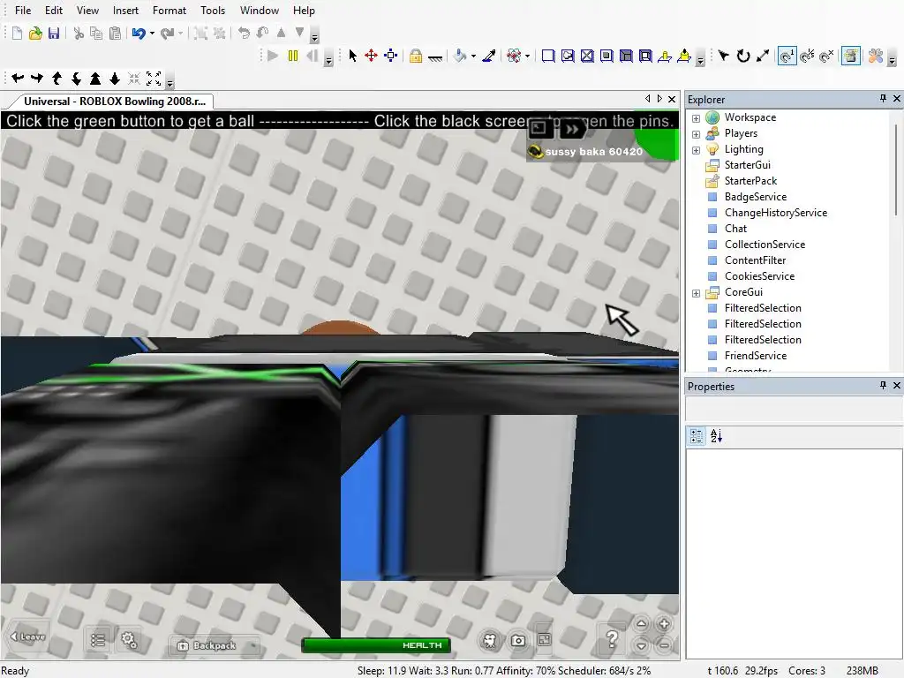Open the Window menu
904x678 pixels.
(x=260, y=11)
